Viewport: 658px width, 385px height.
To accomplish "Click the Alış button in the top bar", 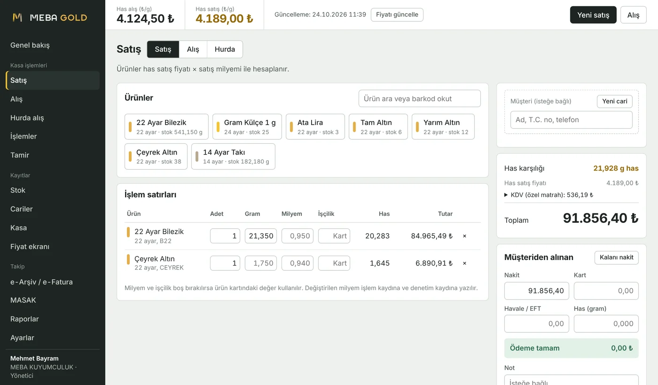I will point(633,15).
